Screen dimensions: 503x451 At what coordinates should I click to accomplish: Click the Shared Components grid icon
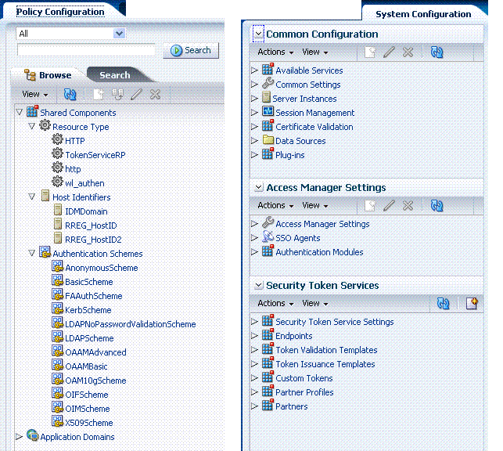click(x=32, y=111)
